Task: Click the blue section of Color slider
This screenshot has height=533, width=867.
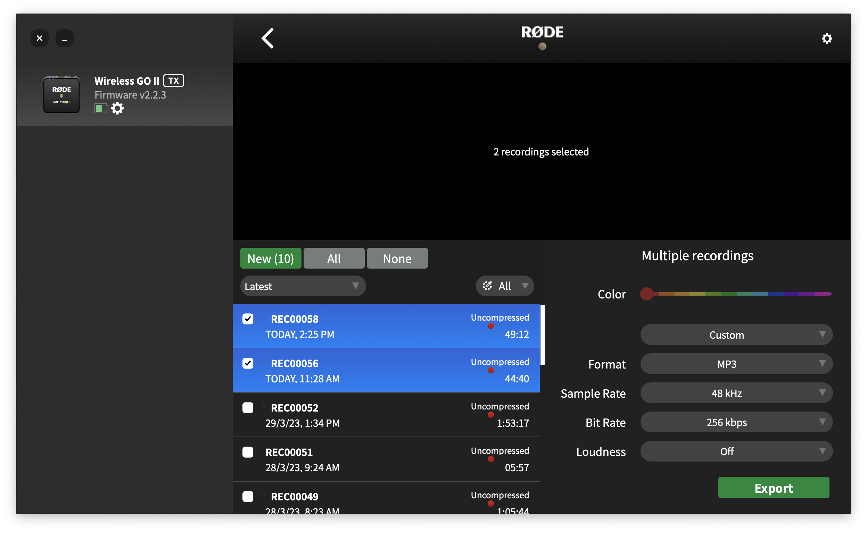Action: tap(776, 294)
